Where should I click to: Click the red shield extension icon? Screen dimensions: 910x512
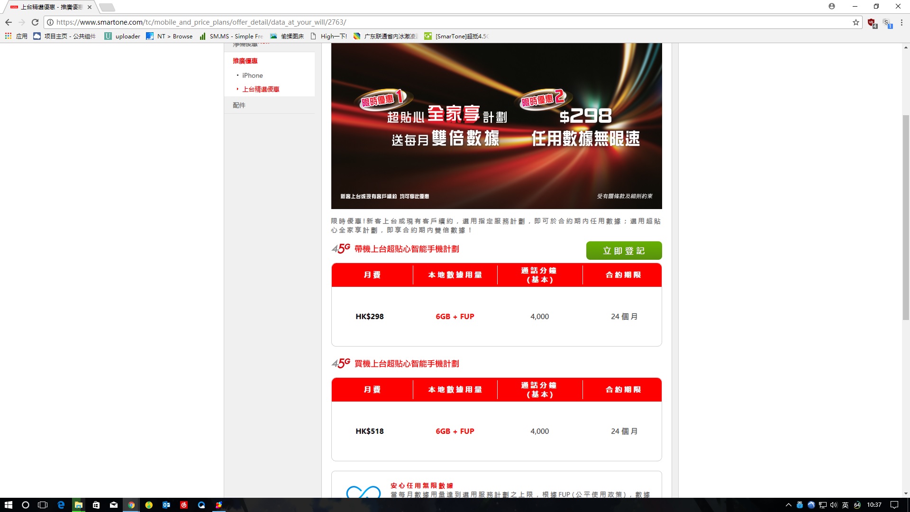872,22
